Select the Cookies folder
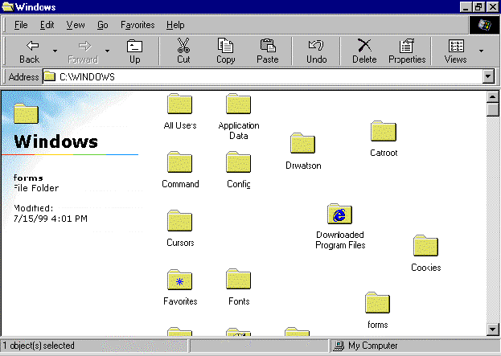Screen dimensions: 501x356 [x=425, y=246]
